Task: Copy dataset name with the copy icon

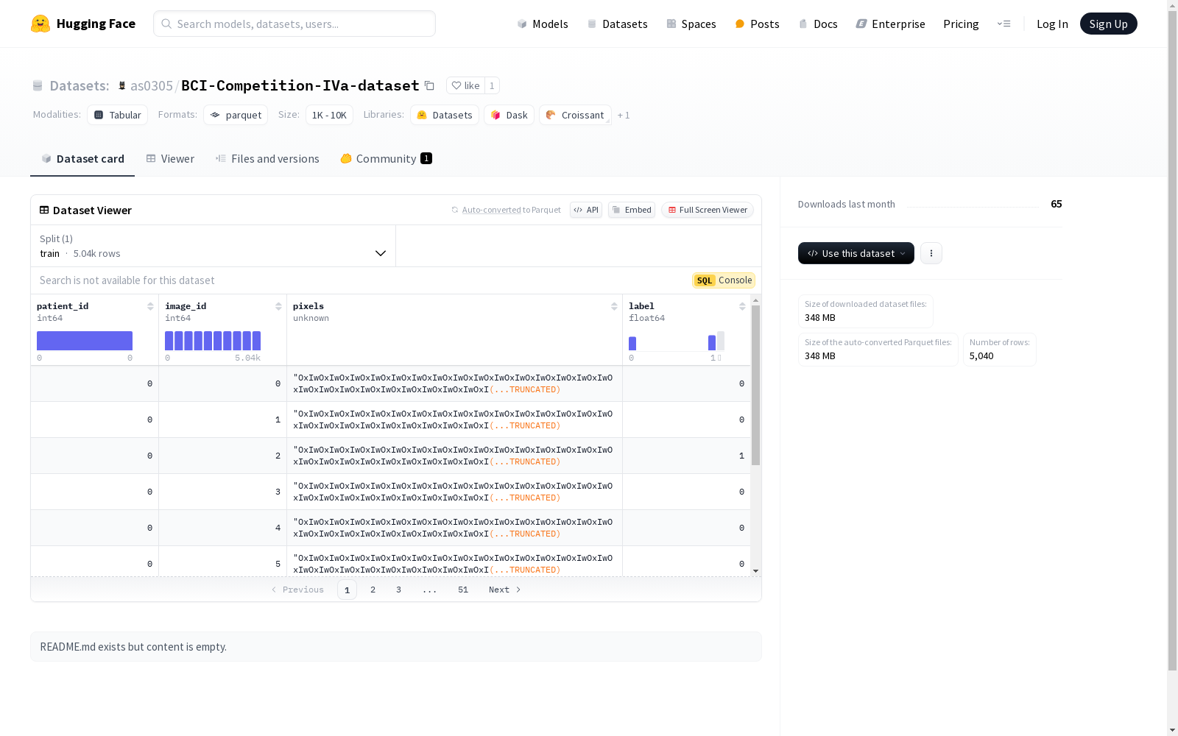Action: coord(429,85)
